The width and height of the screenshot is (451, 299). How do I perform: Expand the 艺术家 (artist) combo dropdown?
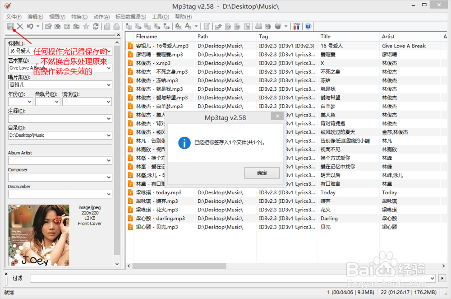109,68
